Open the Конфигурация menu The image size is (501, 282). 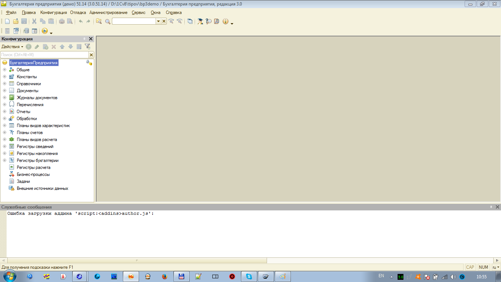click(54, 12)
